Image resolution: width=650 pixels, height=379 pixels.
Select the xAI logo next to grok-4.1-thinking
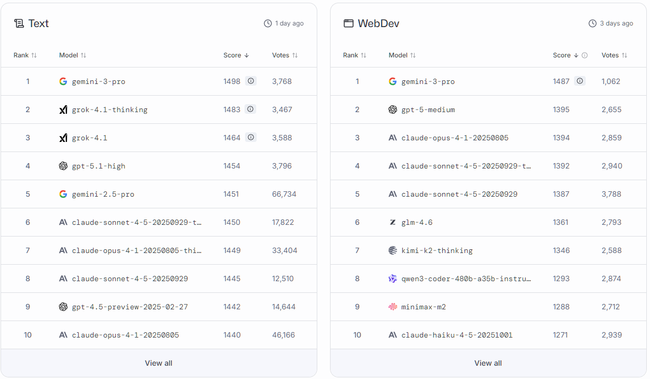tap(63, 109)
